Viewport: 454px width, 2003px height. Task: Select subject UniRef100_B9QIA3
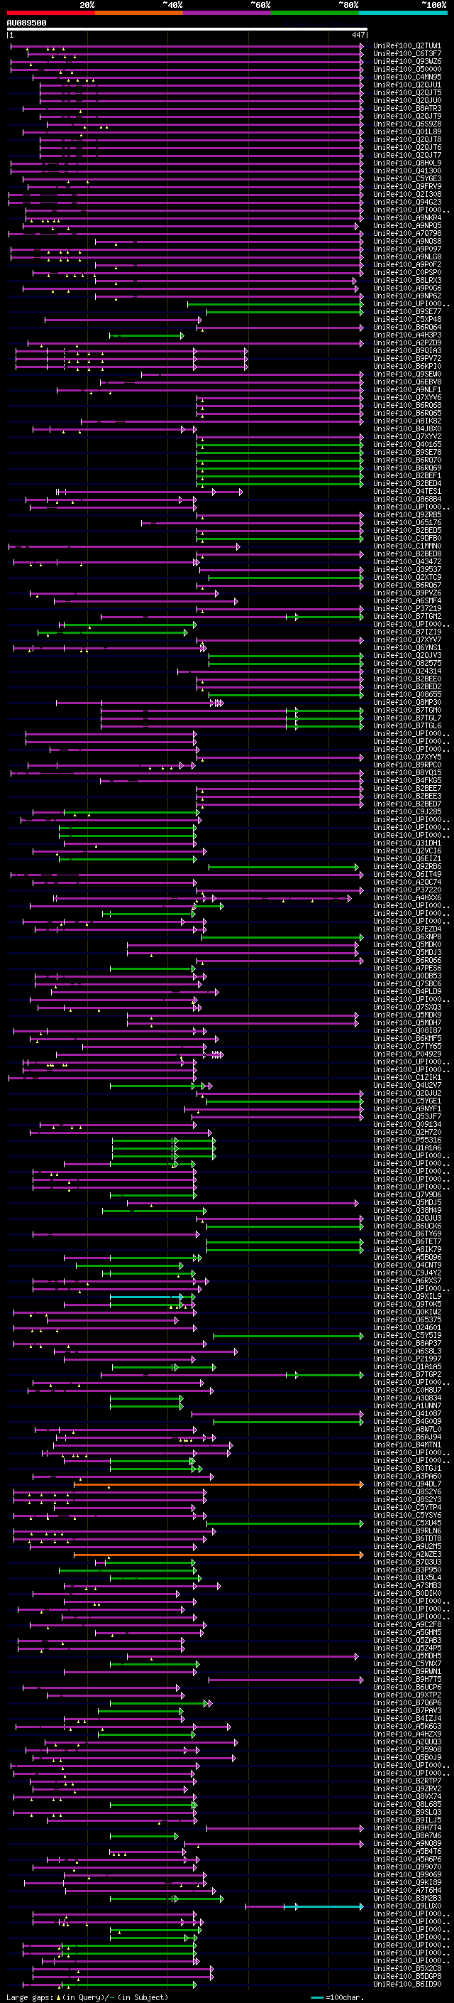[x=407, y=351]
